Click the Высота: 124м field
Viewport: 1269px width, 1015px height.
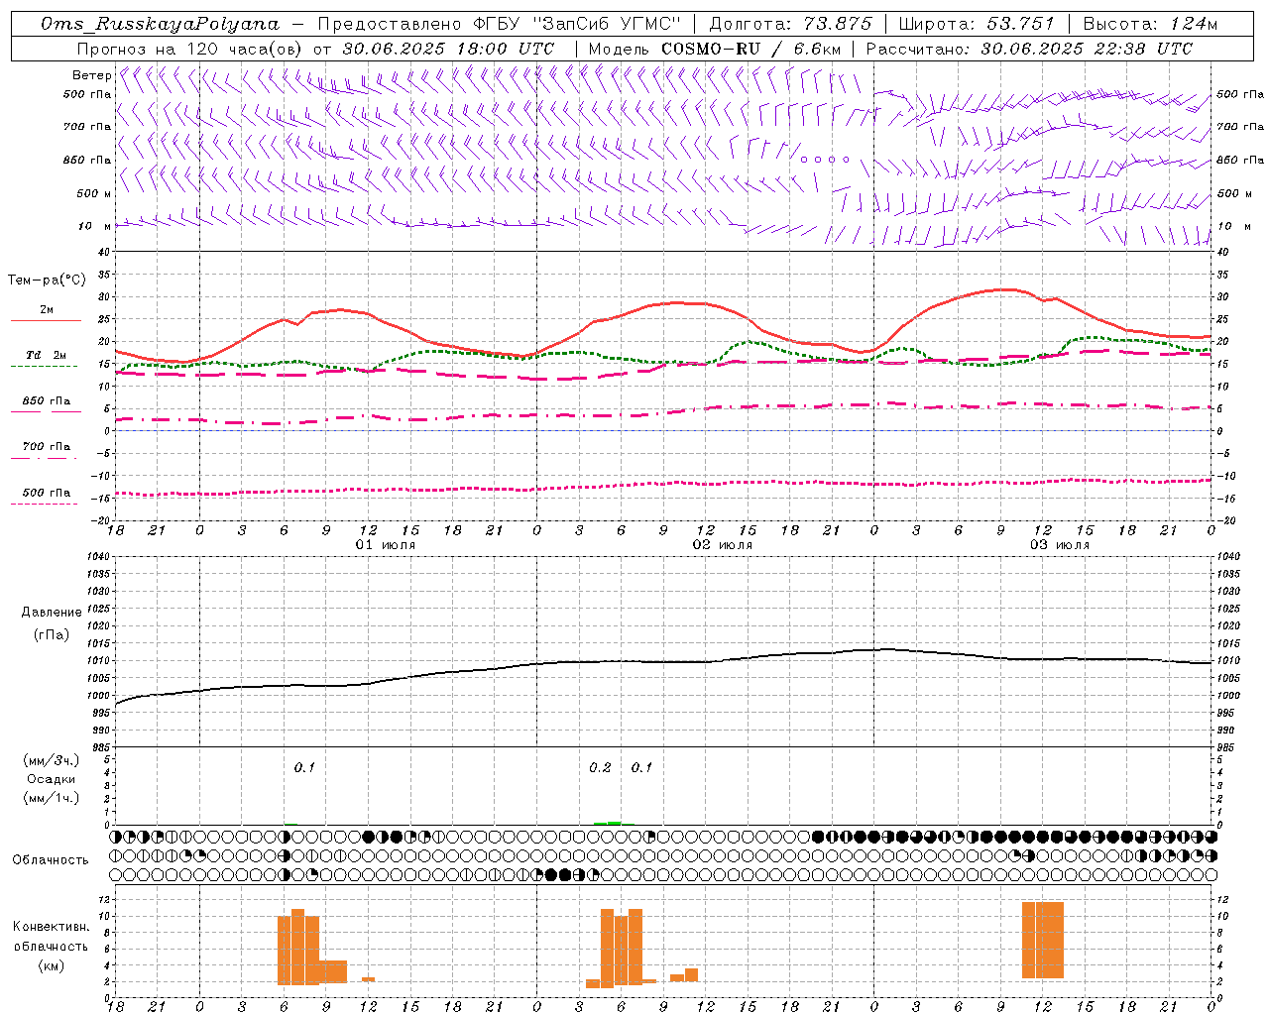1150,24
